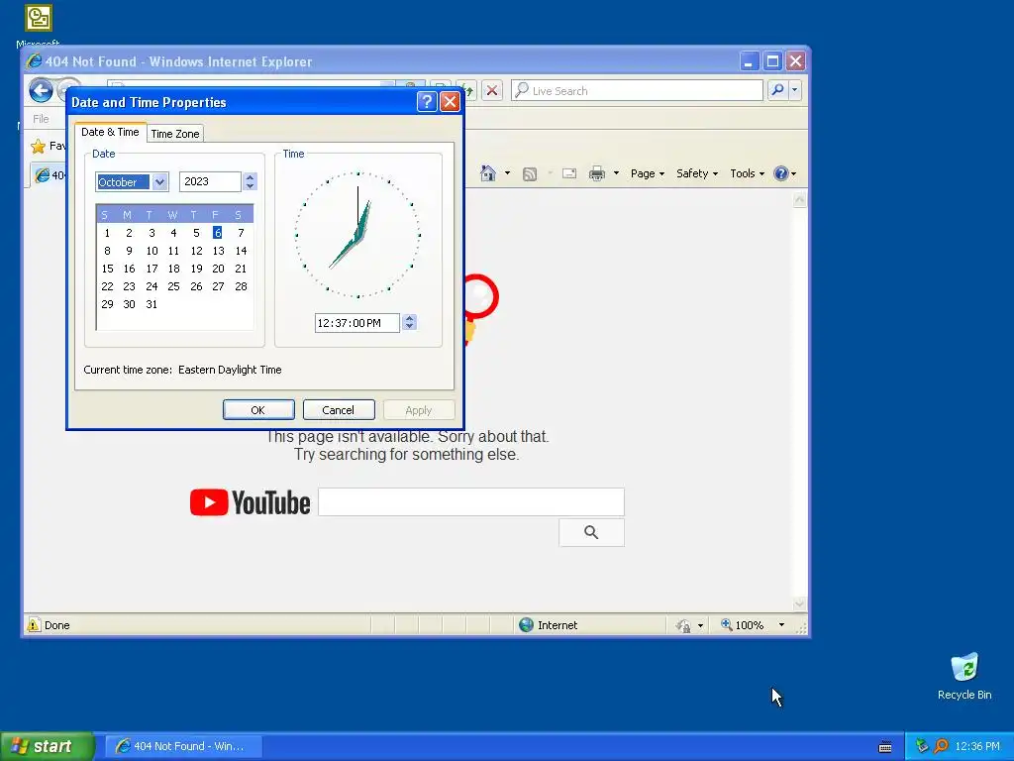This screenshot has height=761, width=1014.
Task: Click the red Stop loading icon
Action: pyautogui.click(x=492, y=90)
